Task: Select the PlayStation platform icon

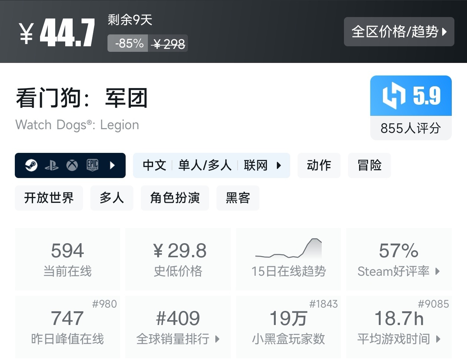Action: click(52, 165)
